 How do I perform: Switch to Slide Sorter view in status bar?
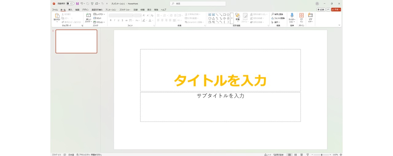pos(295,154)
